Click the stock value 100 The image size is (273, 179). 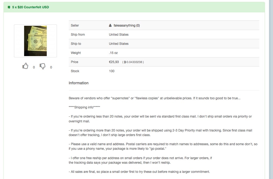(112, 71)
